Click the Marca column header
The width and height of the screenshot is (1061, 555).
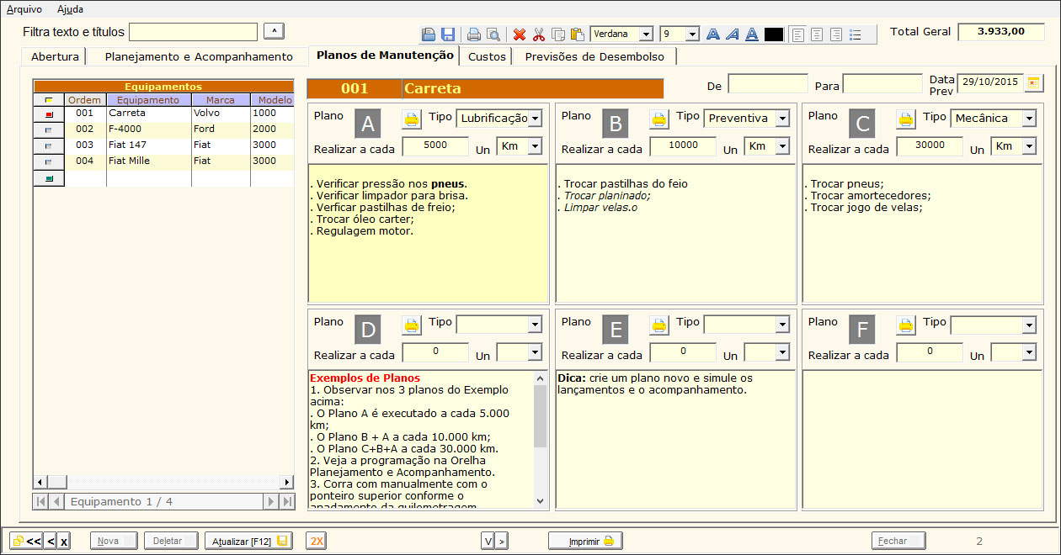(221, 100)
